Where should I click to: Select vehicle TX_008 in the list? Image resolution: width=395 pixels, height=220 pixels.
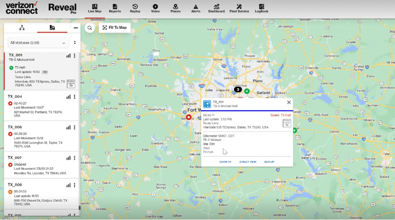(41, 194)
